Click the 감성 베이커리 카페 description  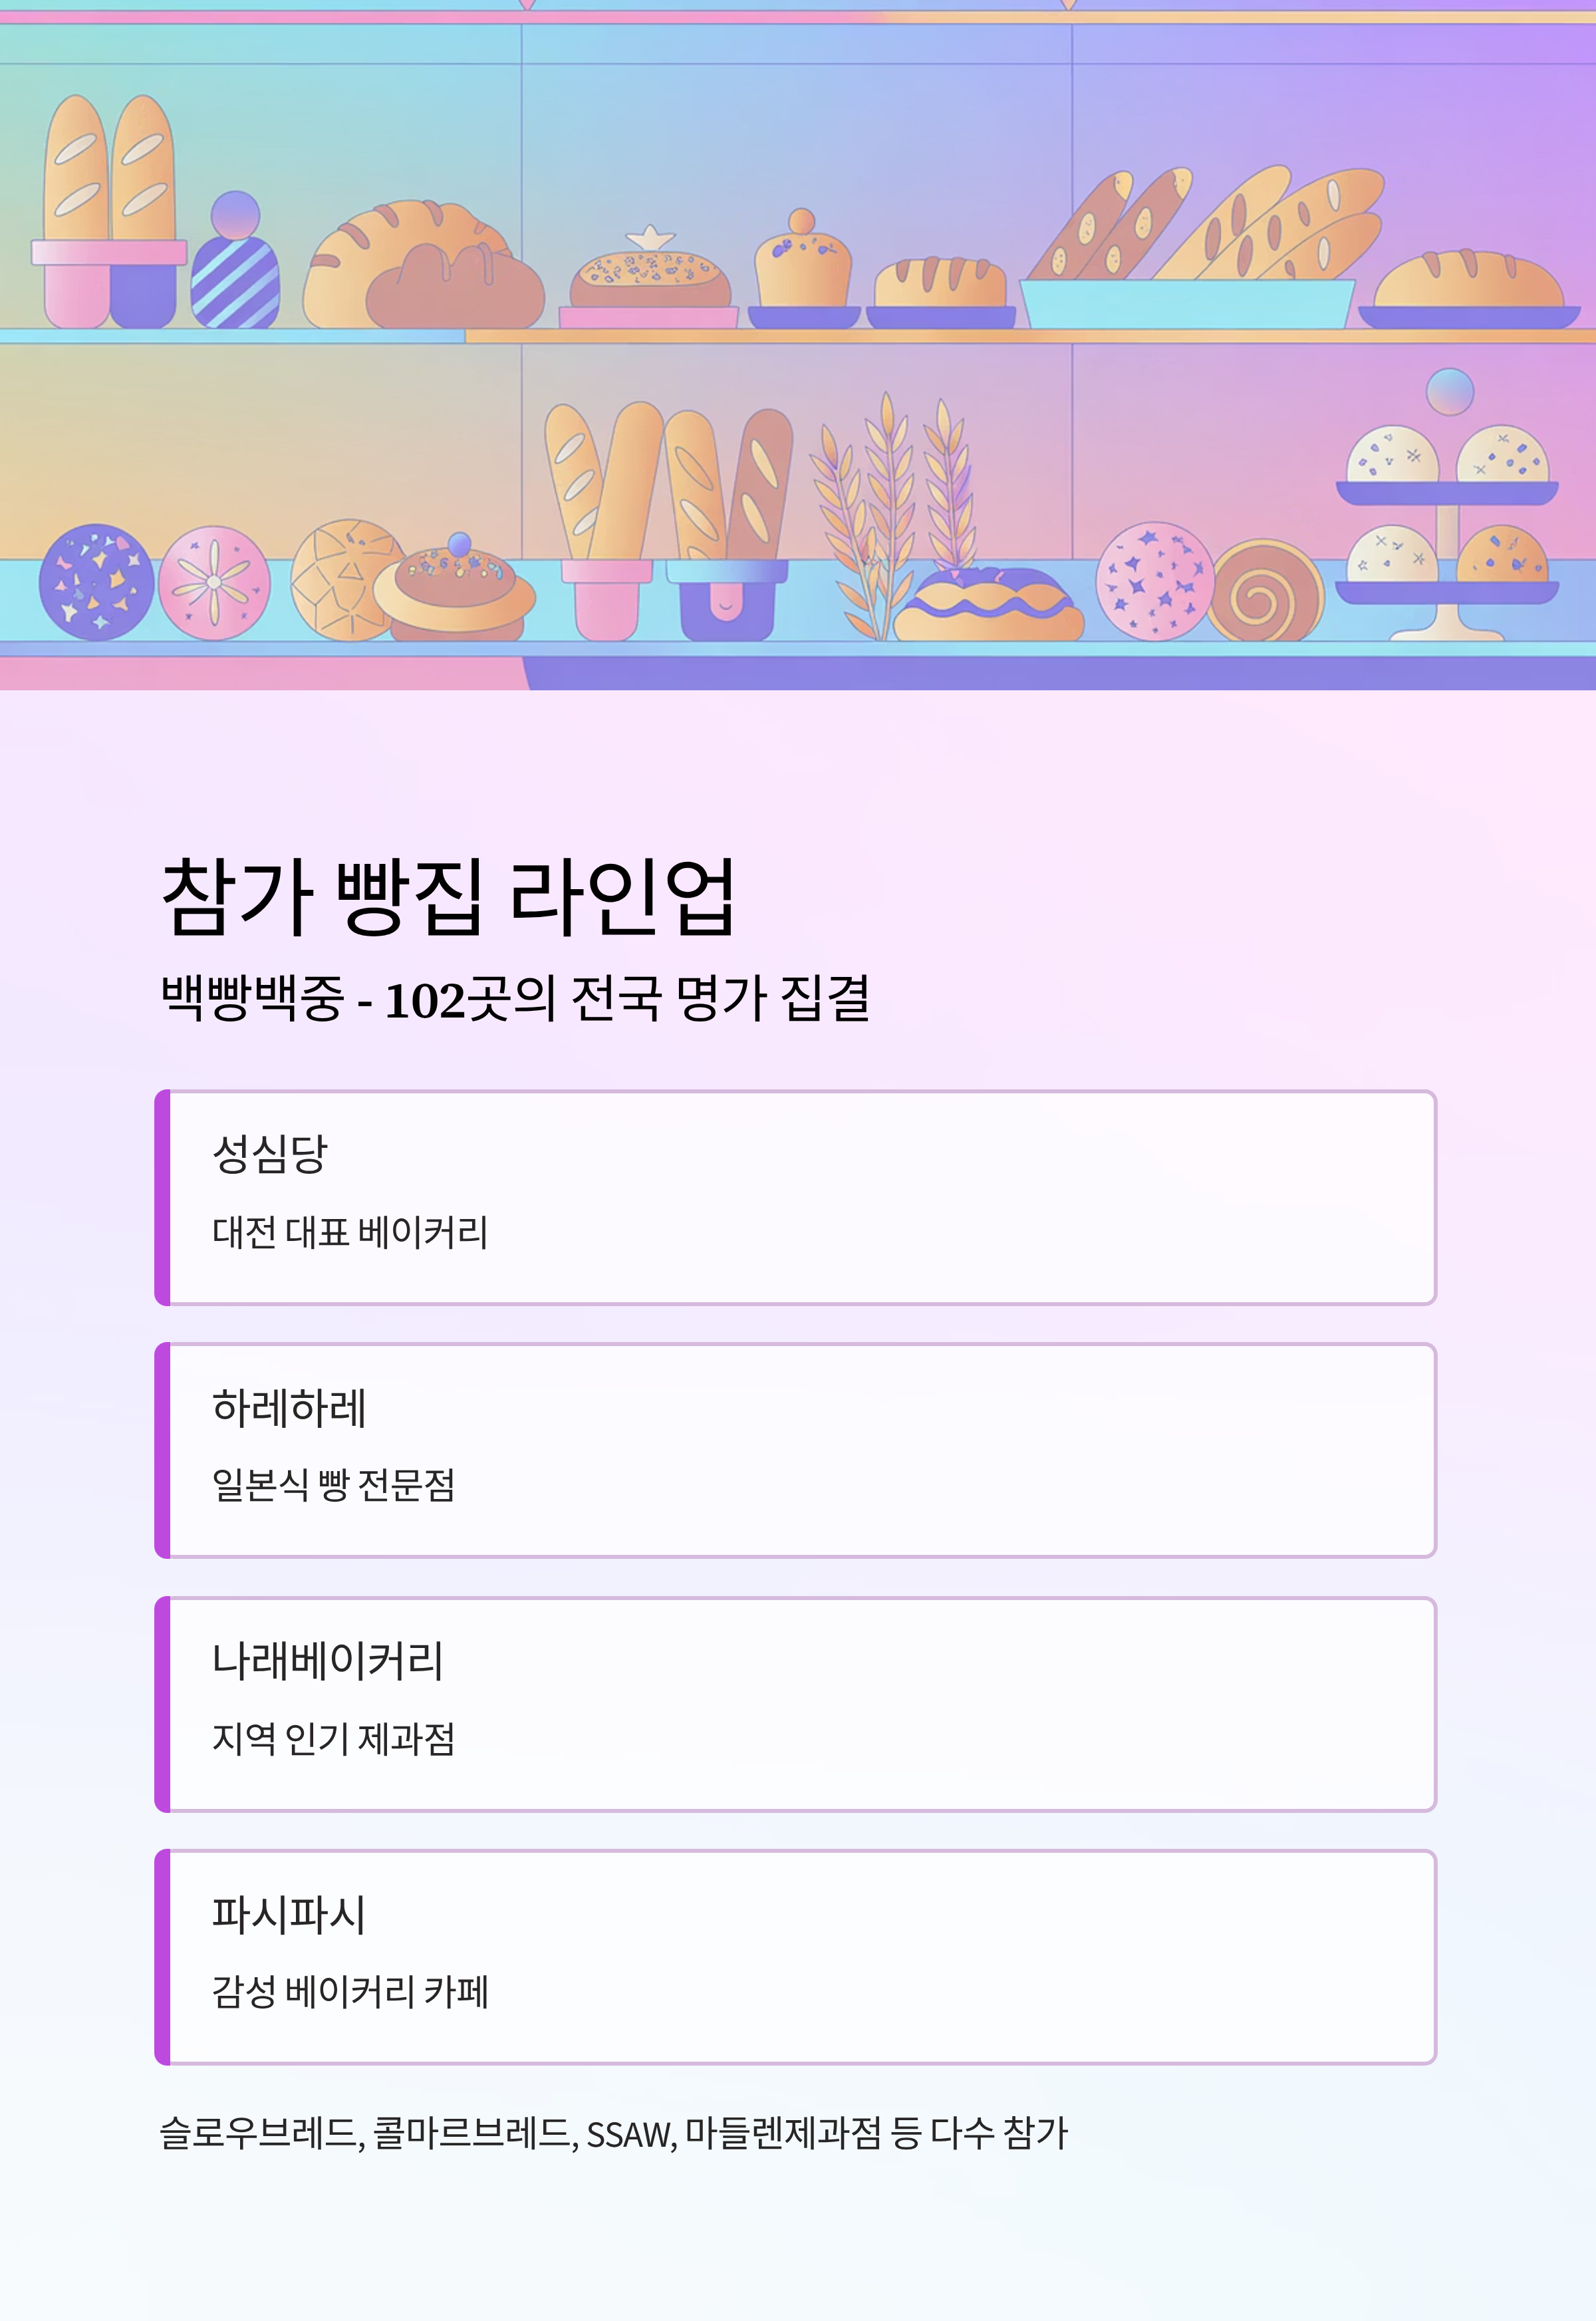(x=350, y=1992)
